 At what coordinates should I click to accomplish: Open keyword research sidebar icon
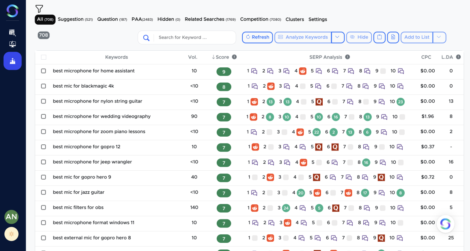[12, 32]
